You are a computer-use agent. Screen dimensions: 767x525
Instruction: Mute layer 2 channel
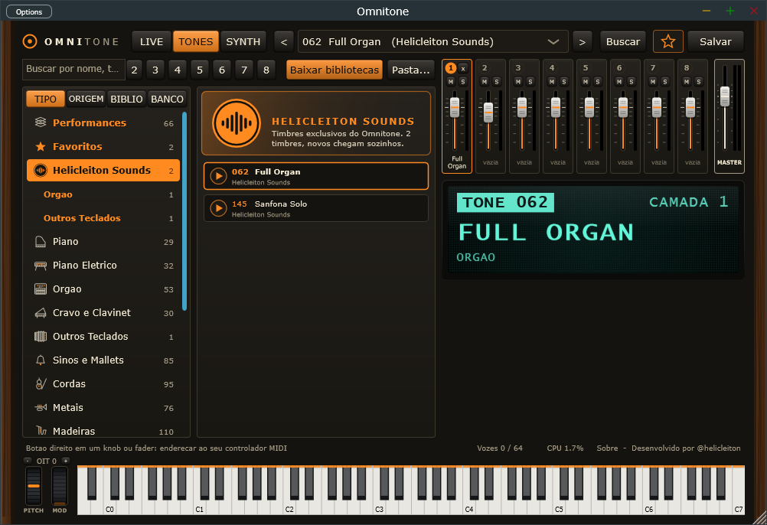[x=485, y=82]
